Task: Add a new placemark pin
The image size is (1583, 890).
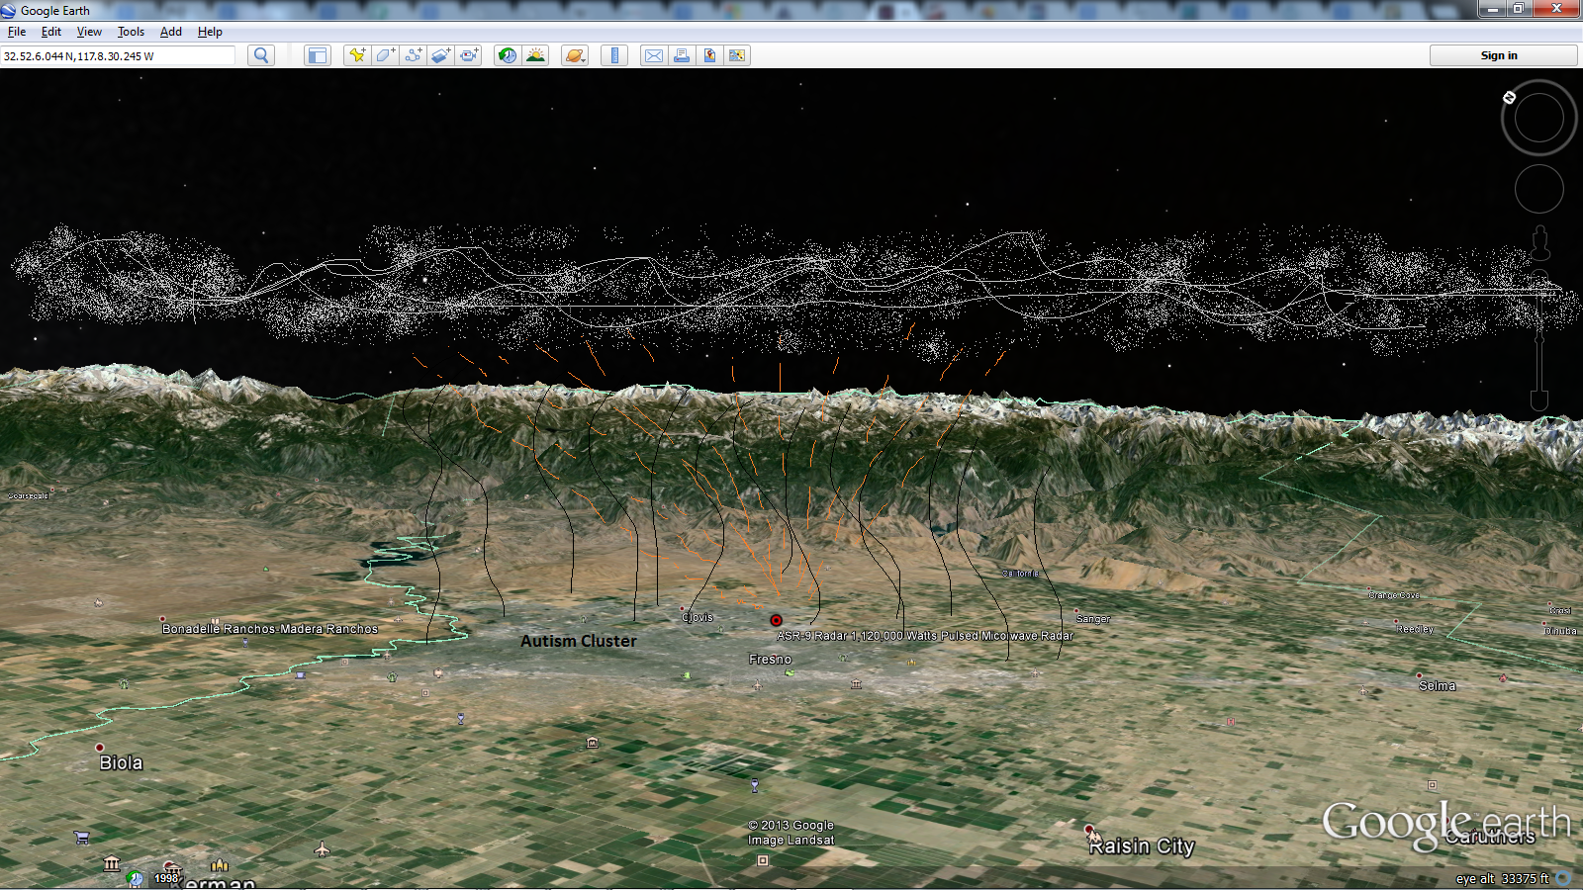Action: click(x=357, y=55)
